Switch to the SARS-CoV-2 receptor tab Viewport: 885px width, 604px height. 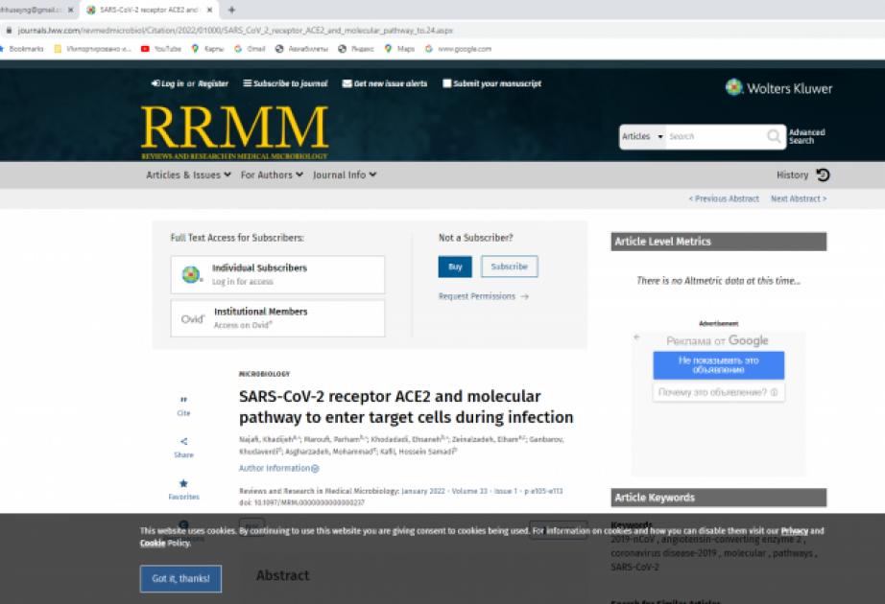pos(149,10)
